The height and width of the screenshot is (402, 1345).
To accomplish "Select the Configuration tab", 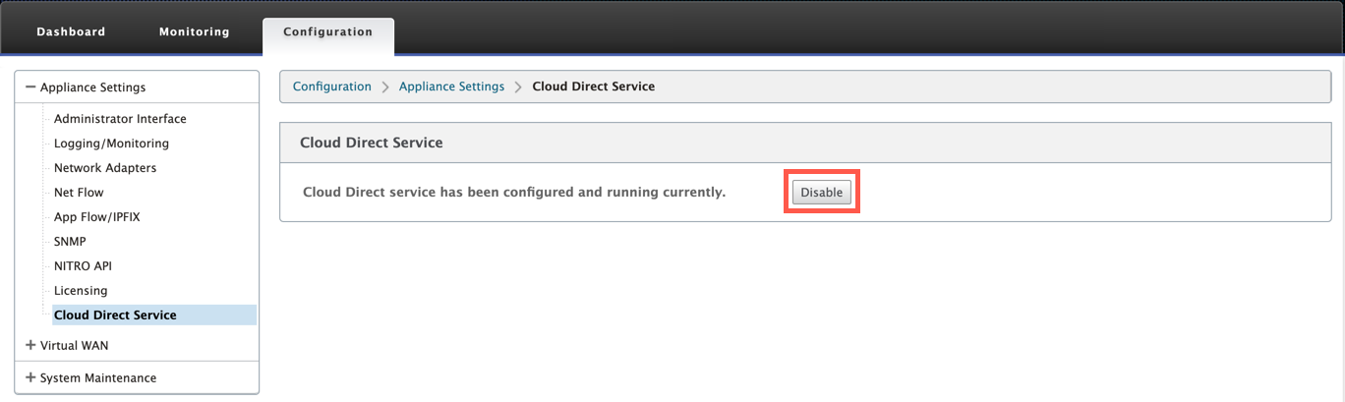I will (x=328, y=31).
